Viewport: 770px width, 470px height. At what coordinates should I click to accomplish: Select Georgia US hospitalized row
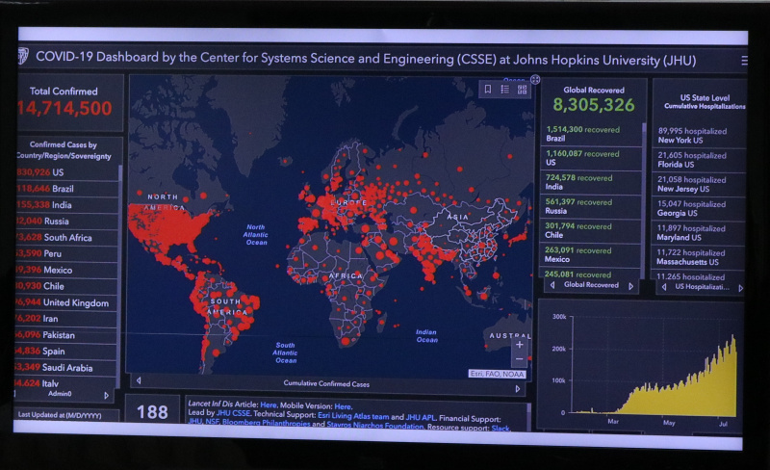tap(700, 208)
